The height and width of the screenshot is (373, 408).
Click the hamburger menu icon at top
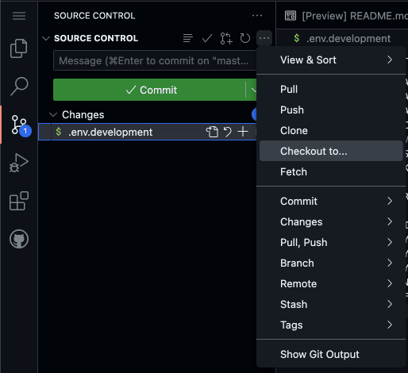(19, 16)
